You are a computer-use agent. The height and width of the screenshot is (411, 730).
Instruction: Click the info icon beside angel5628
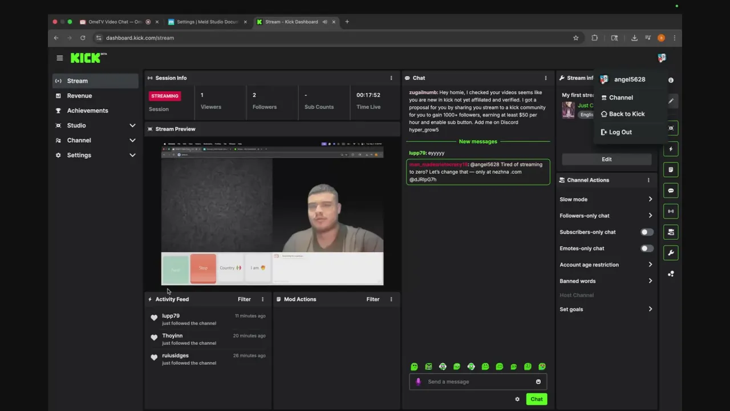(671, 80)
